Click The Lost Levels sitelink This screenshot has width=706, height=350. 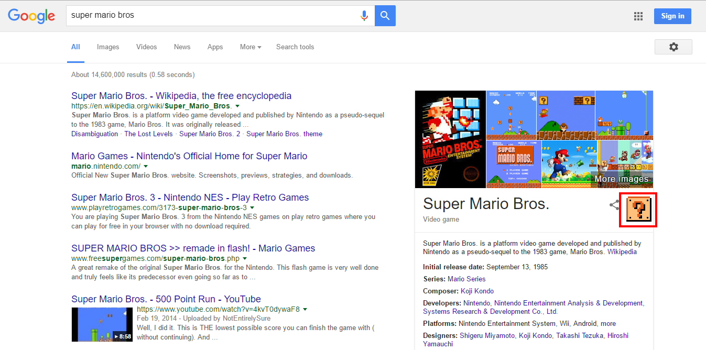[148, 134]
